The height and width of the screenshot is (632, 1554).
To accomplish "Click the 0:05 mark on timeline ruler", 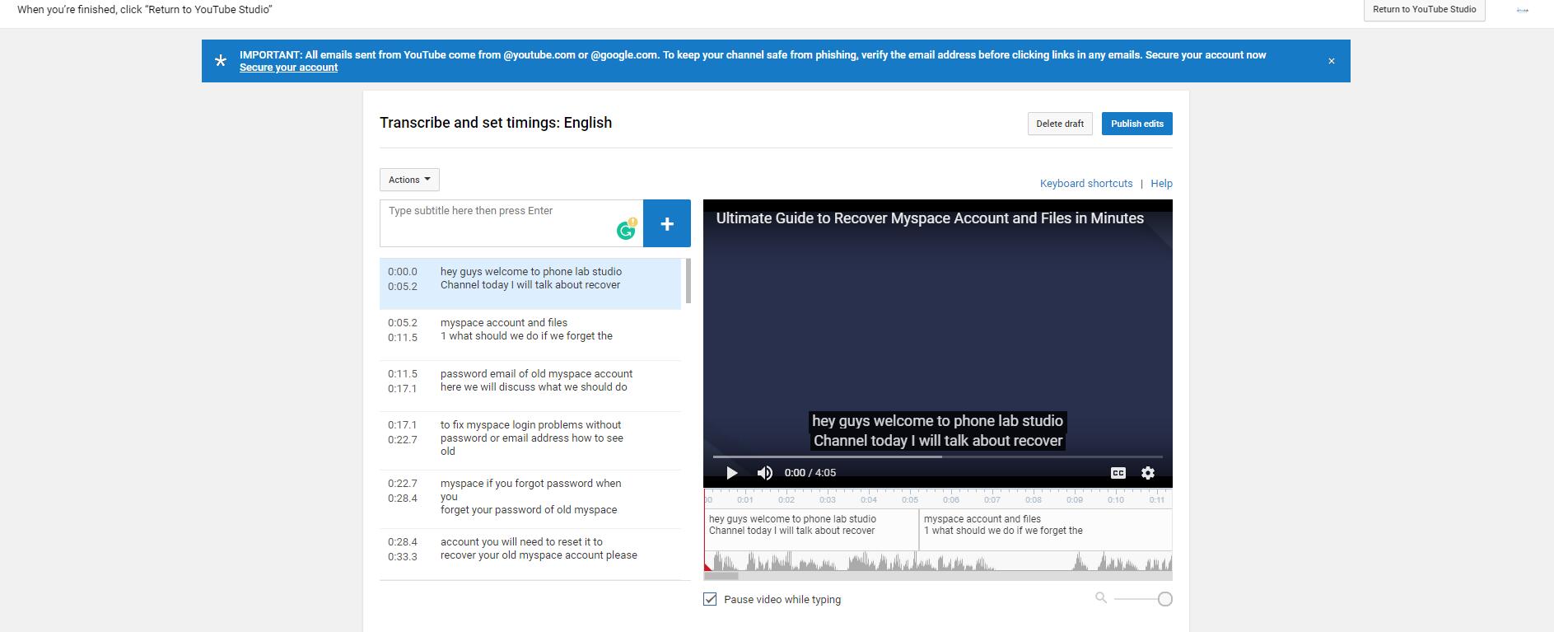I will point(910,499).
